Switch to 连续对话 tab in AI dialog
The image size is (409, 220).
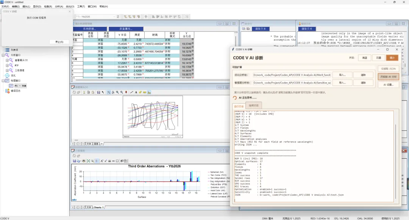click(x=253, y=105)
